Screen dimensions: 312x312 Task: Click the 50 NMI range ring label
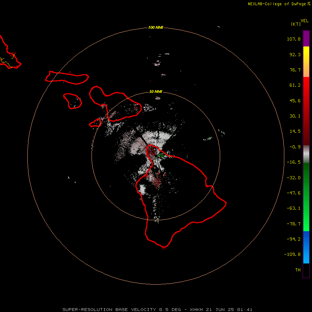pos(156,92)
